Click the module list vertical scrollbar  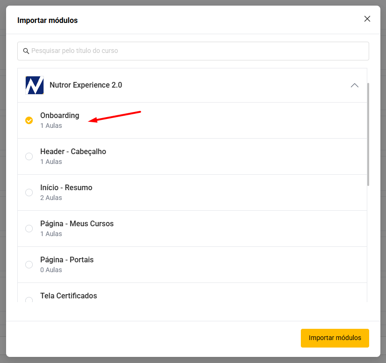click(368, 134)
